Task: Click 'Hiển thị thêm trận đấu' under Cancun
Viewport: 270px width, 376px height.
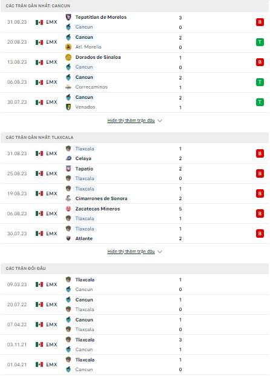Action: 131,120
